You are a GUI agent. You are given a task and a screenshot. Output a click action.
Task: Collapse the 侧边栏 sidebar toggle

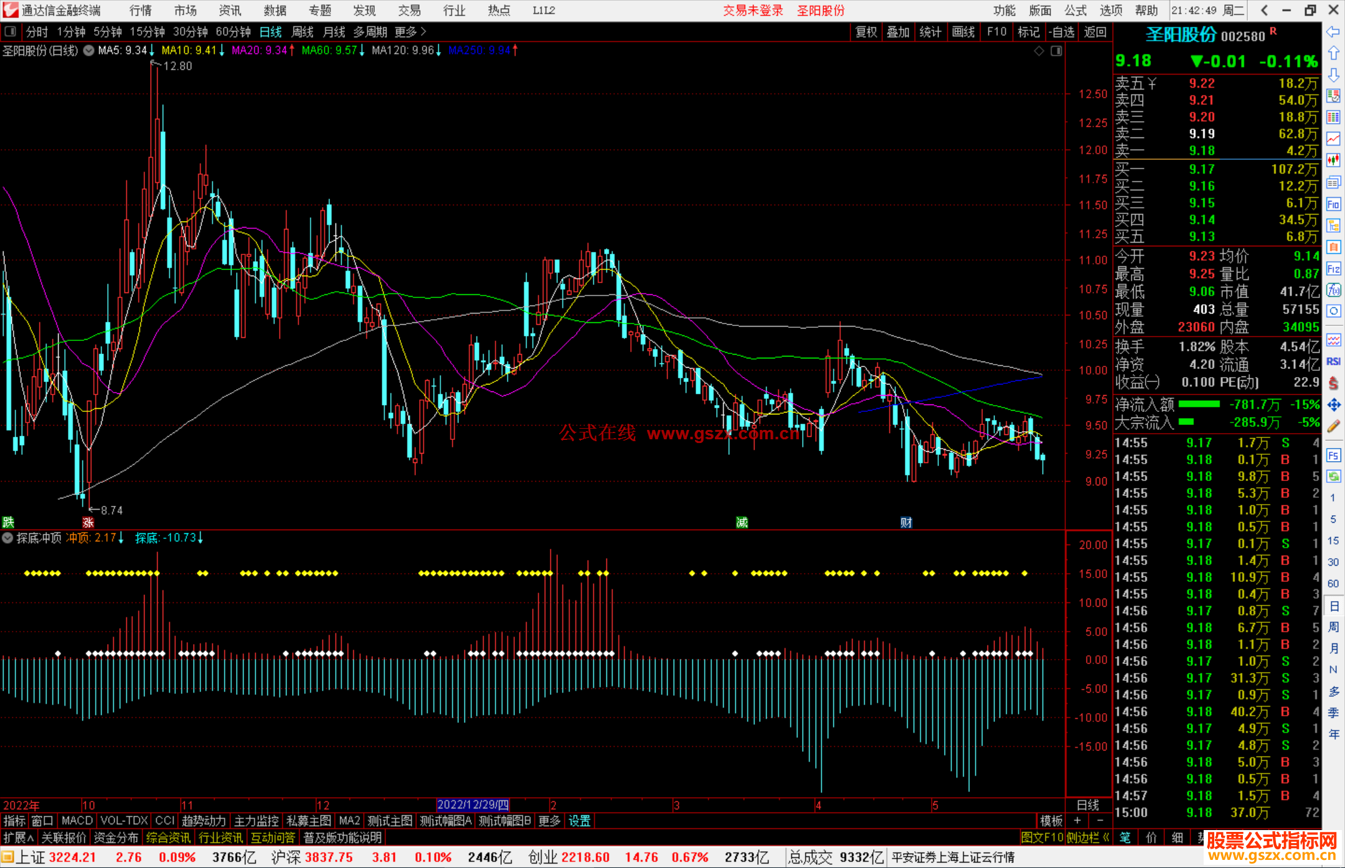tap(1087, 838)
